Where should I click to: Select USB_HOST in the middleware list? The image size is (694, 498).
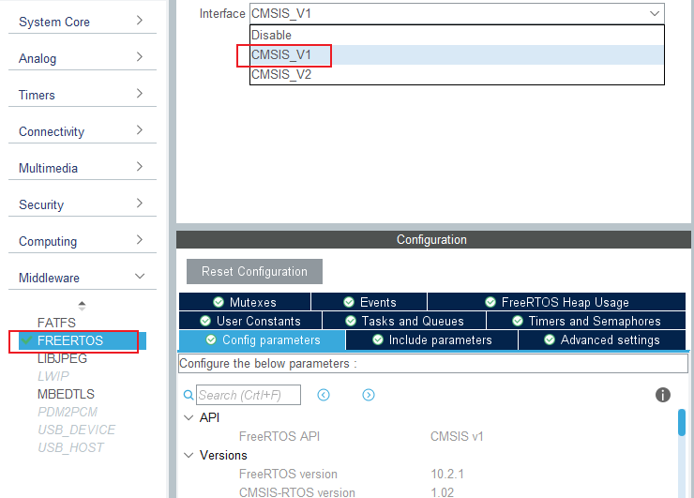tap(71, 447)
